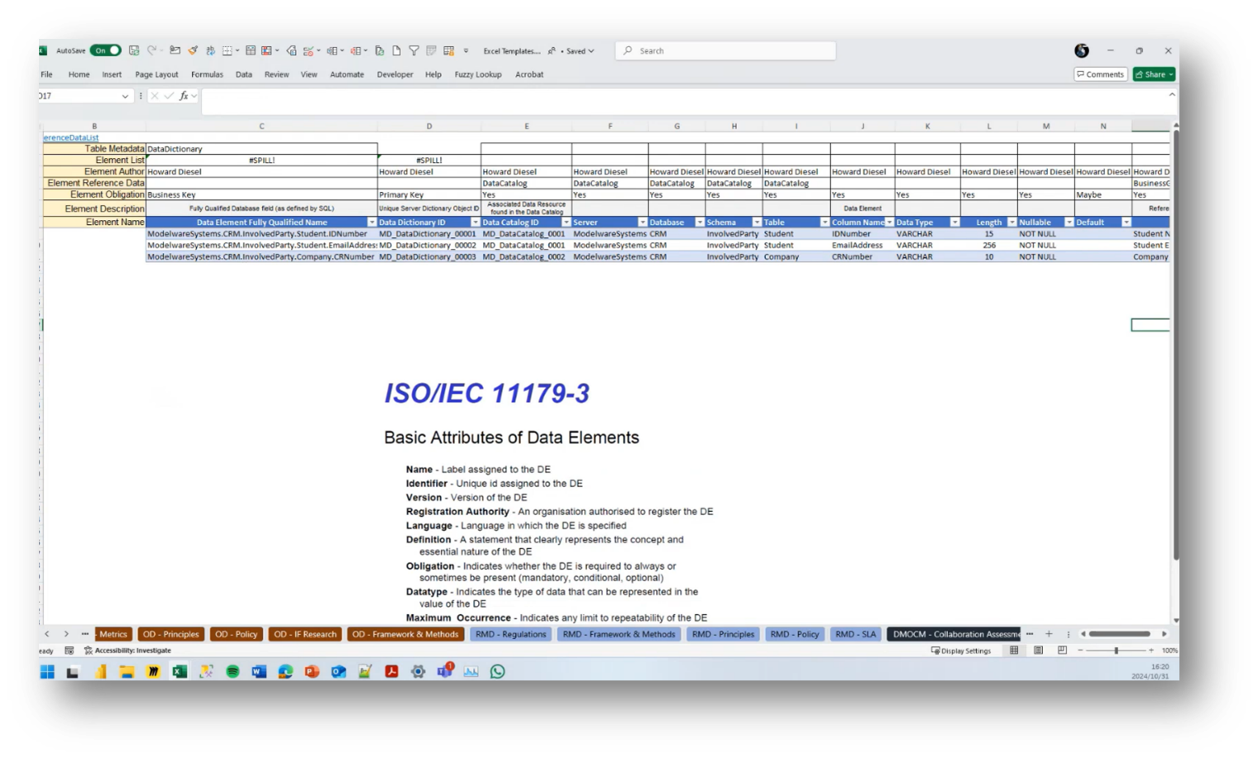Click the horizontal scrollbar thumb beside the sheet tabs

coord(1119,634)
